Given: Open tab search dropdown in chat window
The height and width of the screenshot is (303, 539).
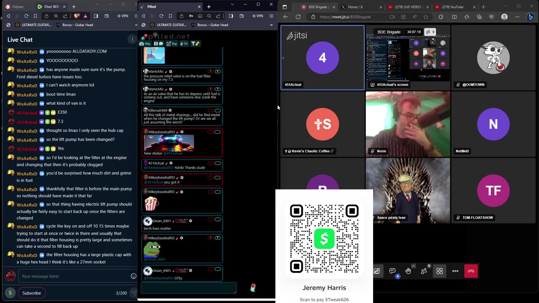Looking at the screenshot, I should coord(97,4).
